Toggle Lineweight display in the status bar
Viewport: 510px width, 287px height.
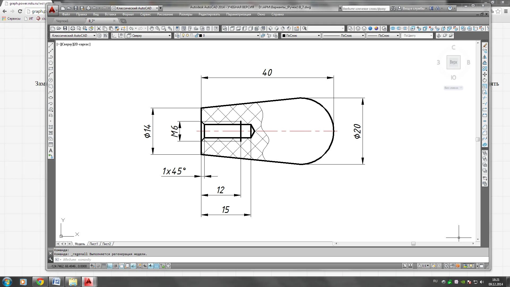(x=151, y=266)
